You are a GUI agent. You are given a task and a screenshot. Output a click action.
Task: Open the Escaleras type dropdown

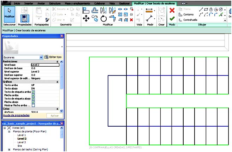tap(41, 57)
